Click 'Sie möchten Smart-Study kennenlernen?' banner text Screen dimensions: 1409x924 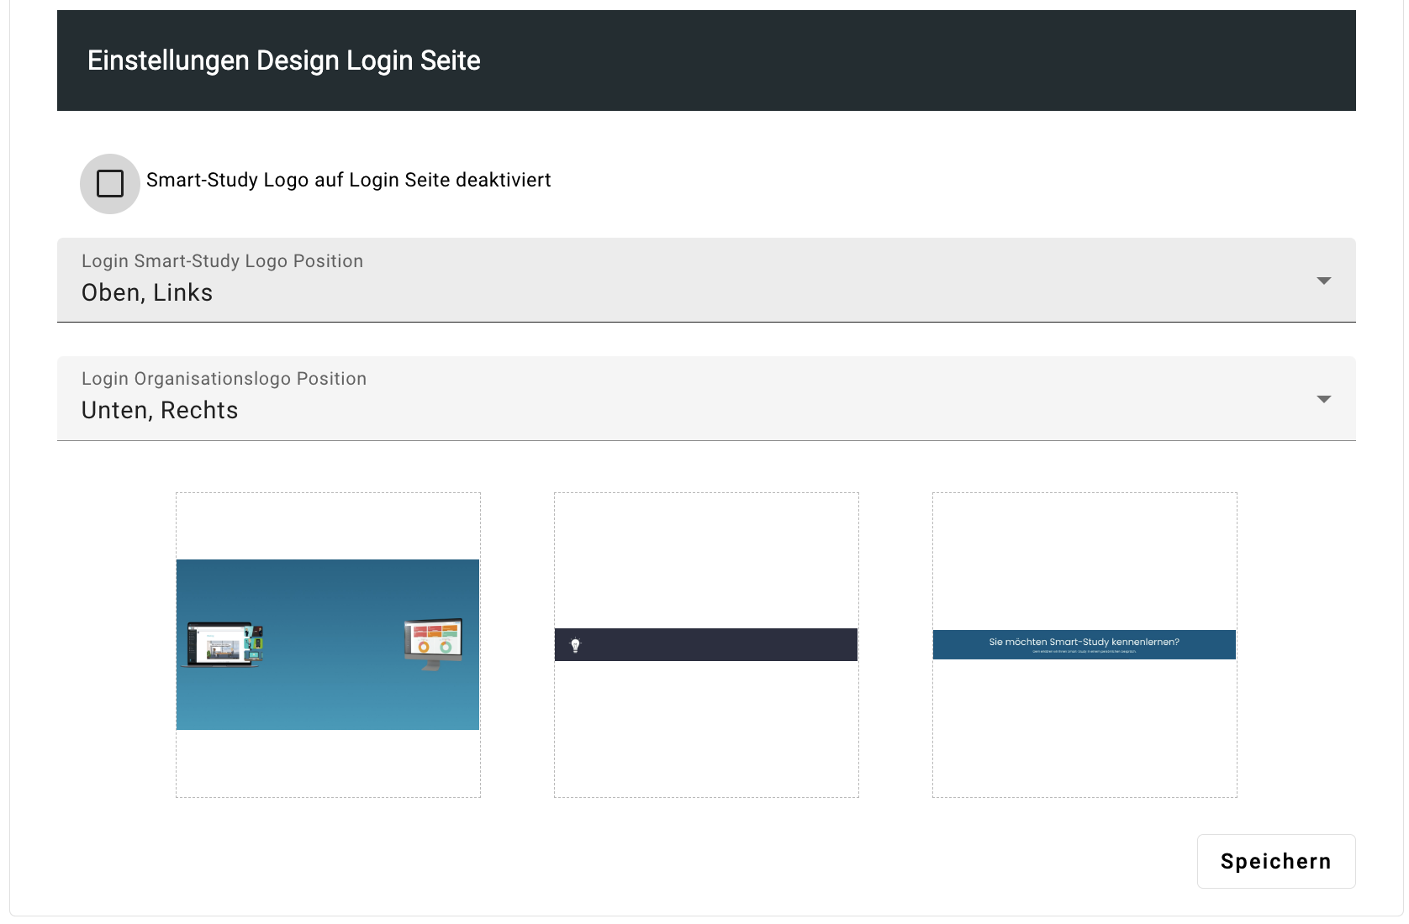pos(1084,642)
